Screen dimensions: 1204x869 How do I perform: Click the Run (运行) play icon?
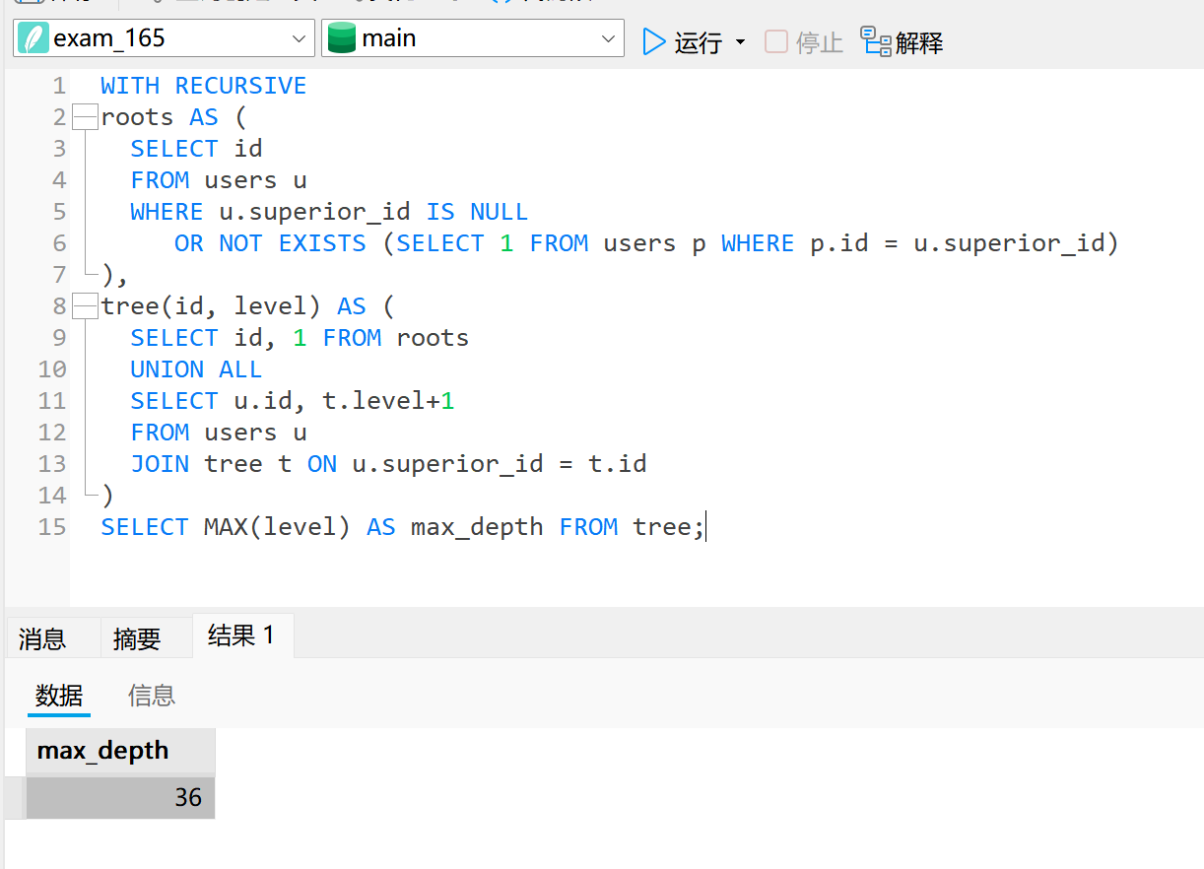[x=654, y=41]
